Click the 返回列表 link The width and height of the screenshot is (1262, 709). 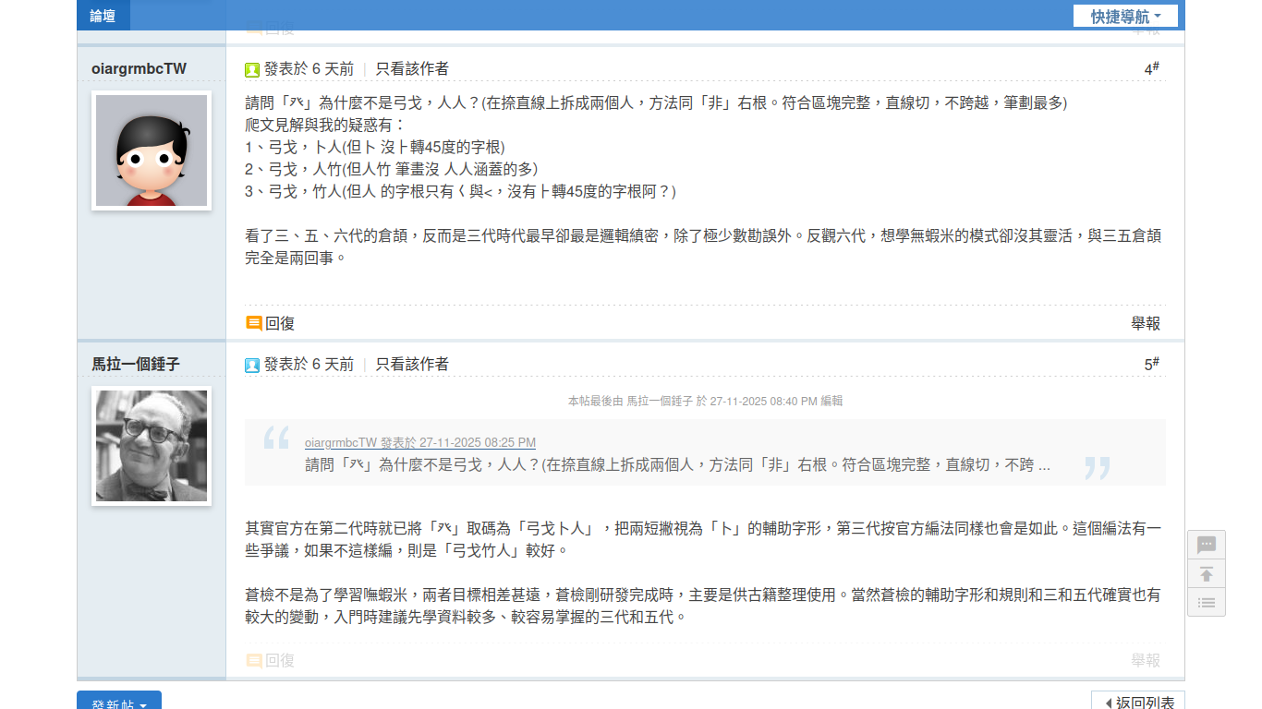1137,702
